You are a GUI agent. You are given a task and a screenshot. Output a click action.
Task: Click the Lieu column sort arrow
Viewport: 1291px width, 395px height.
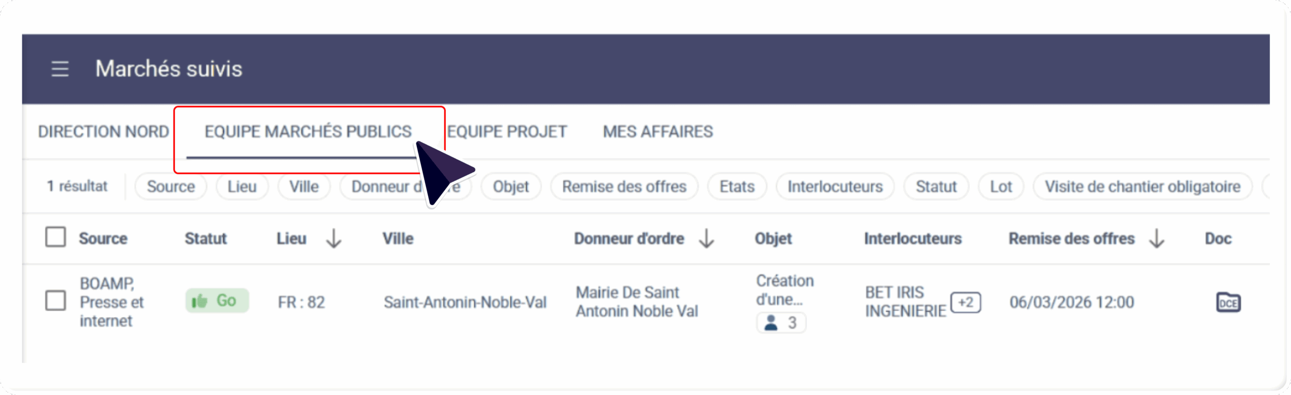click(x=333, y=238)
